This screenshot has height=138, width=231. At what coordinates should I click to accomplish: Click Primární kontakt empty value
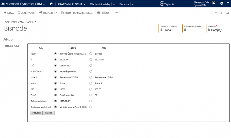[x=189, y=30]
